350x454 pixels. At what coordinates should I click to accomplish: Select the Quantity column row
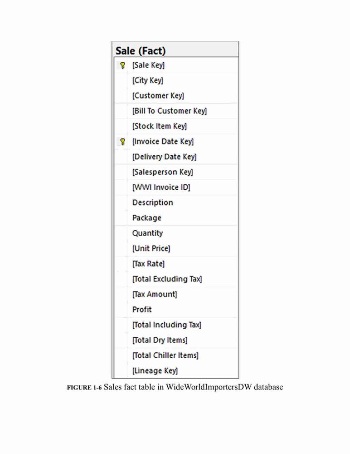[x=176, y=233]
